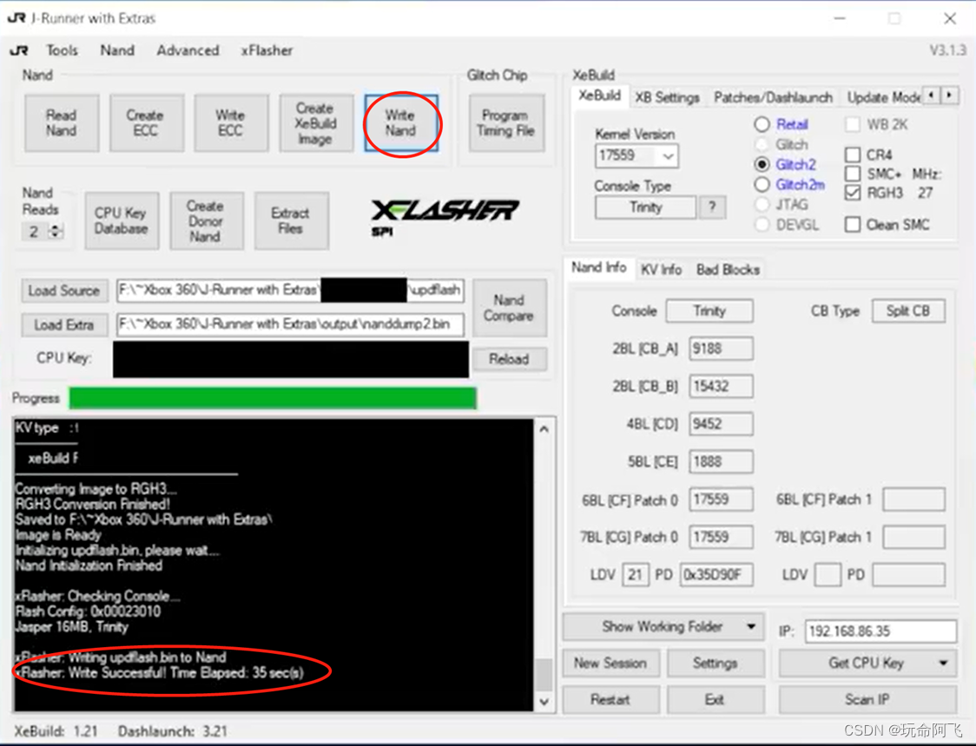Click the Exit button
This screenshot has width=976, height=746.
pos(716,700)
